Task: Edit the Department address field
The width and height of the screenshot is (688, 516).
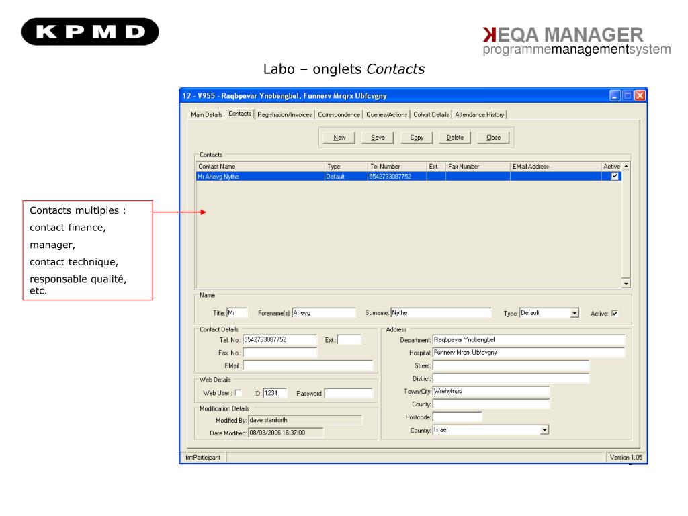Action: click(528, 339)
